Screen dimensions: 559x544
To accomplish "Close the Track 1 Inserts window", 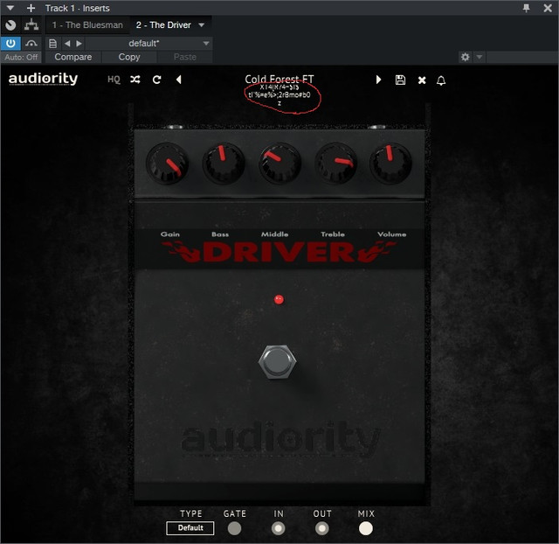I will pyautogui.click(x=548, y=8).
